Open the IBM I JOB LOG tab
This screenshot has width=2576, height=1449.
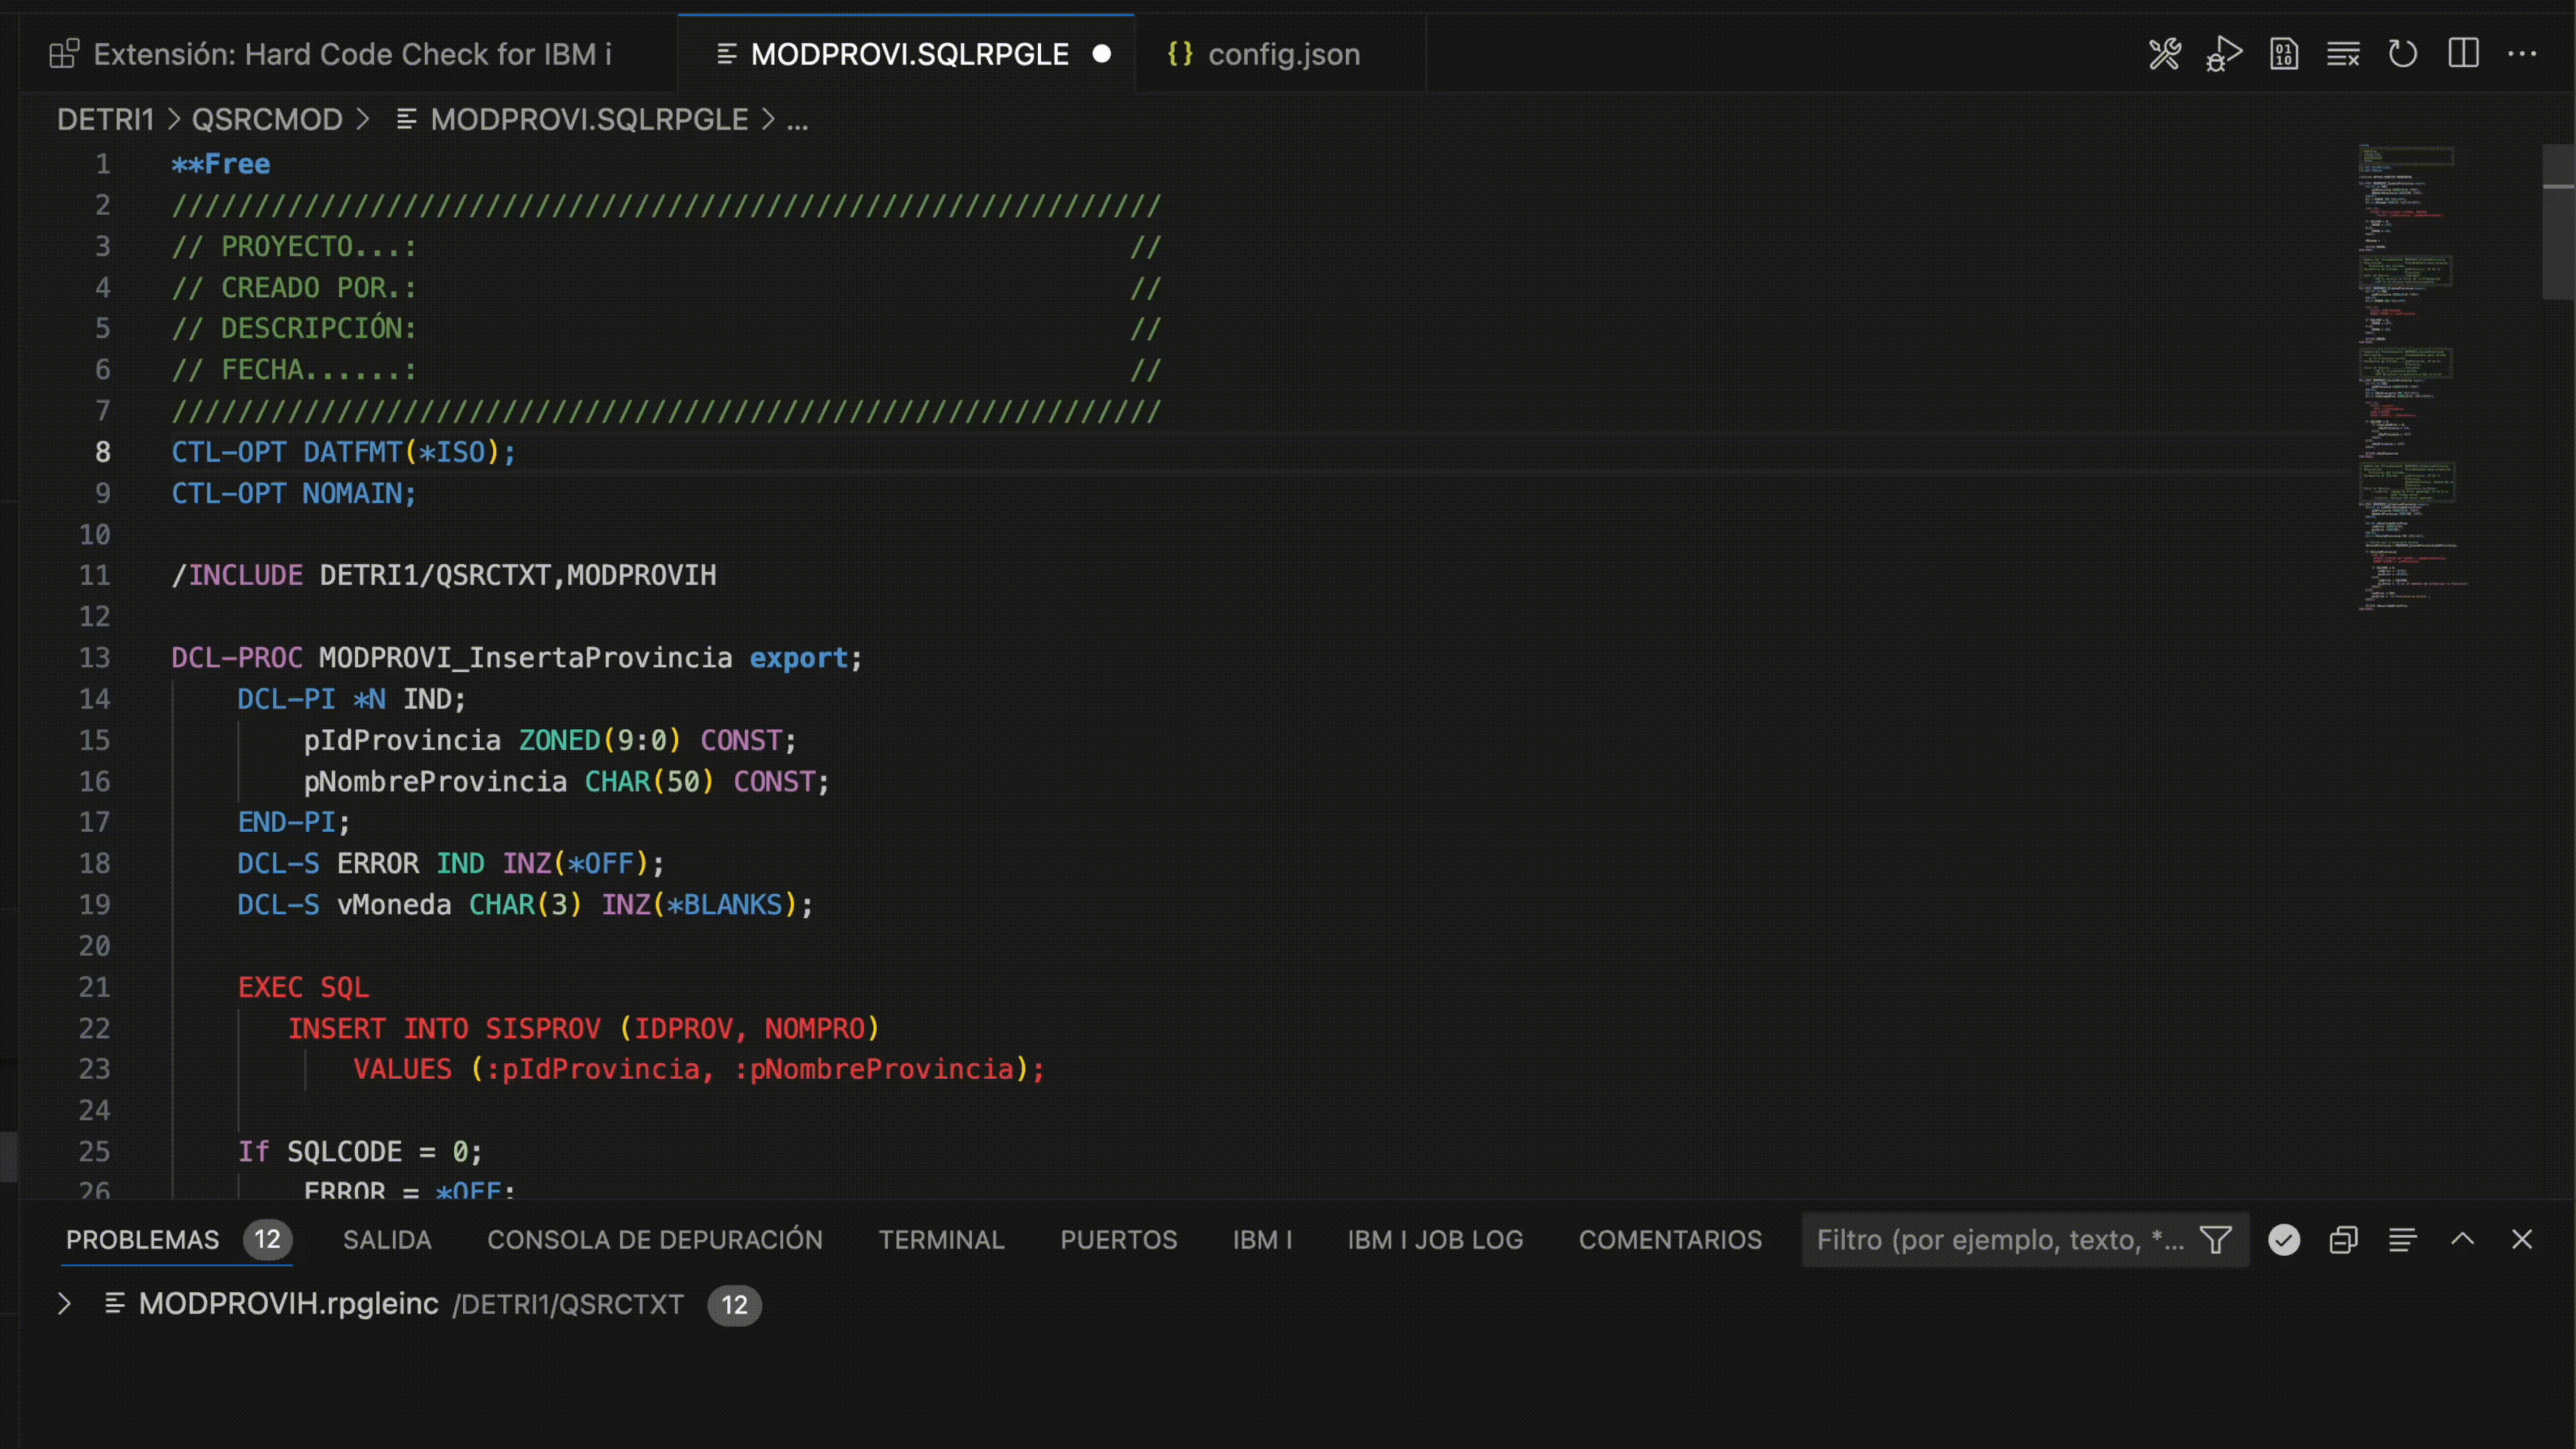click(x=1435, y=1240)
